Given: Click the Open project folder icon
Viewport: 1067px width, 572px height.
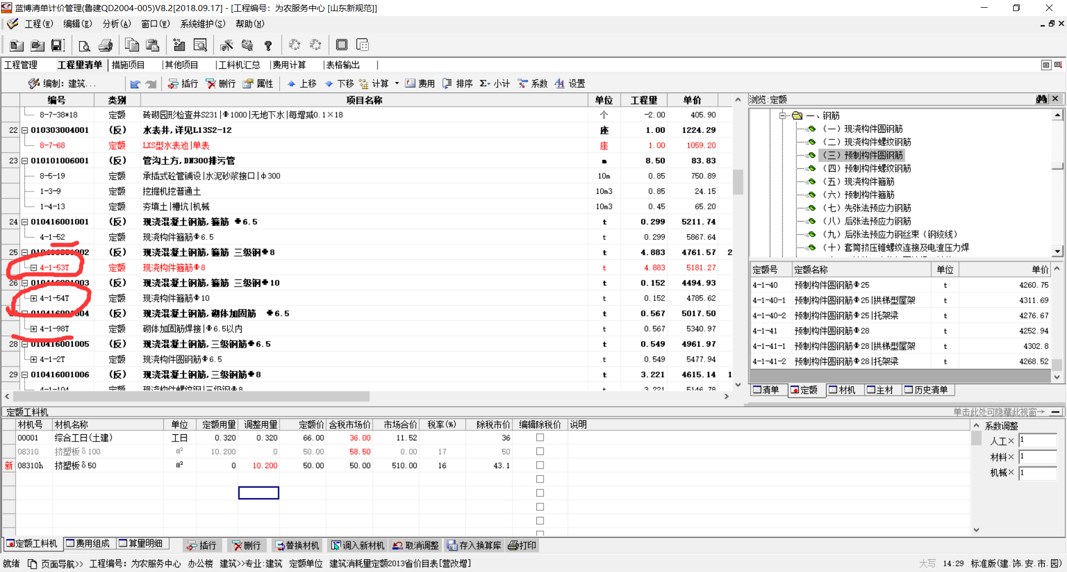Looking at the screenshot, I should (37, 45).
